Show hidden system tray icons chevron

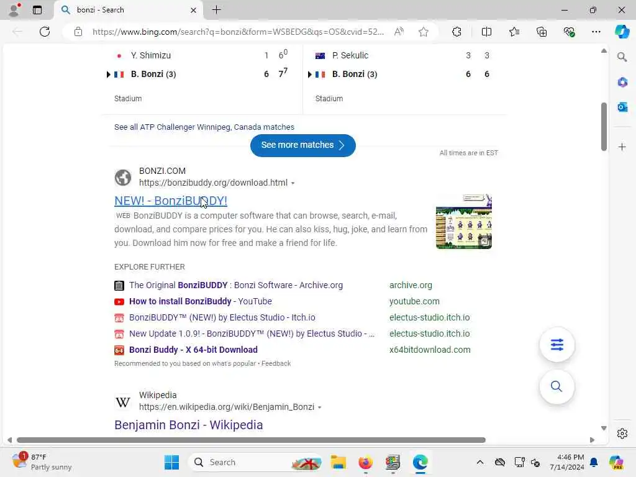480,462
